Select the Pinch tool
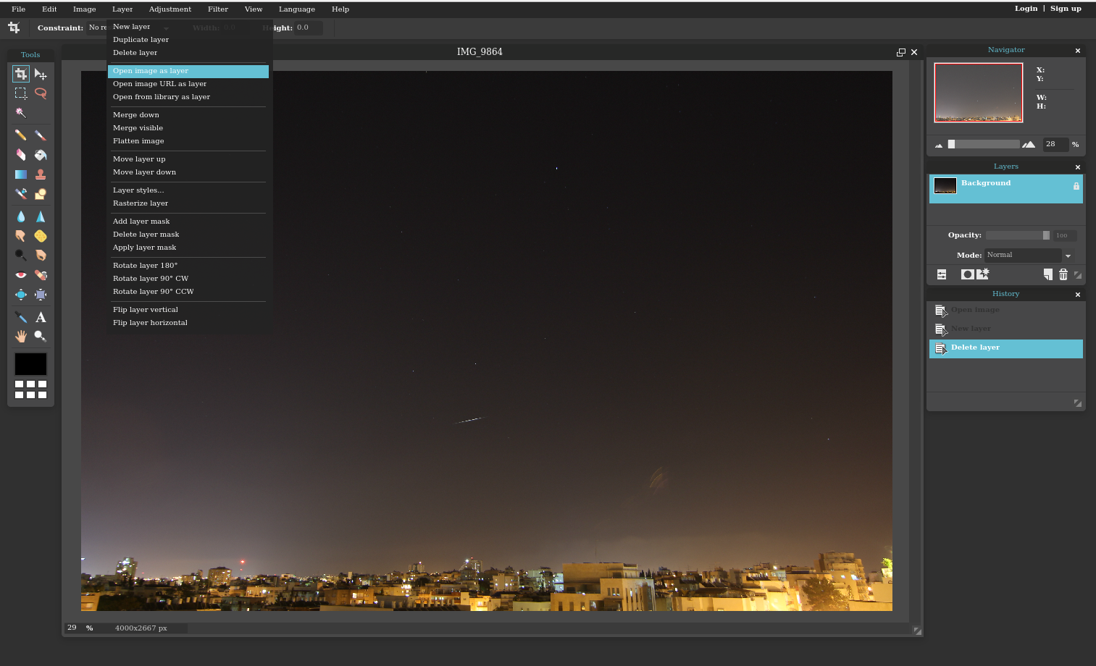 pos(41,295)
